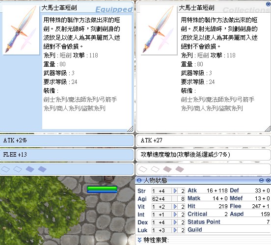Minimize the 人物狀態 status window
The image size is (271, 245).
262,181
